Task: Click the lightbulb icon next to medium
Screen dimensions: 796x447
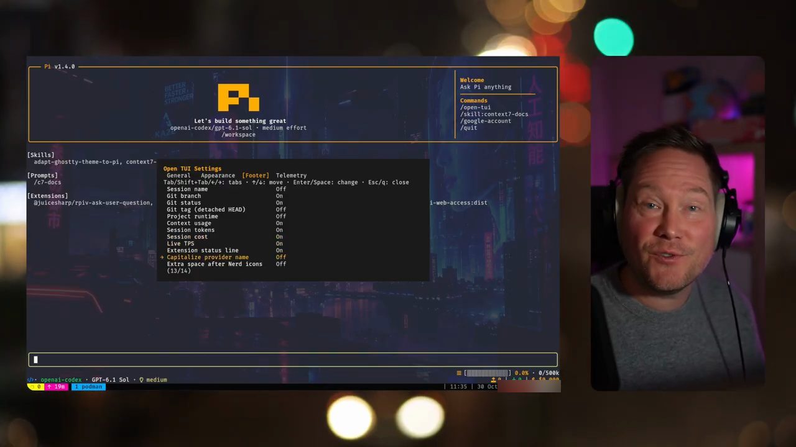Action: click(141, 379)
